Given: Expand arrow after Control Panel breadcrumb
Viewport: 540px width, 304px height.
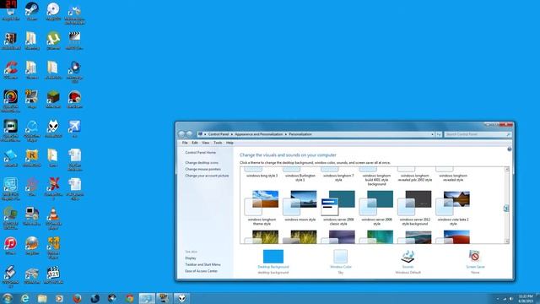Looking at the screenshot, I should coord(232,134).
